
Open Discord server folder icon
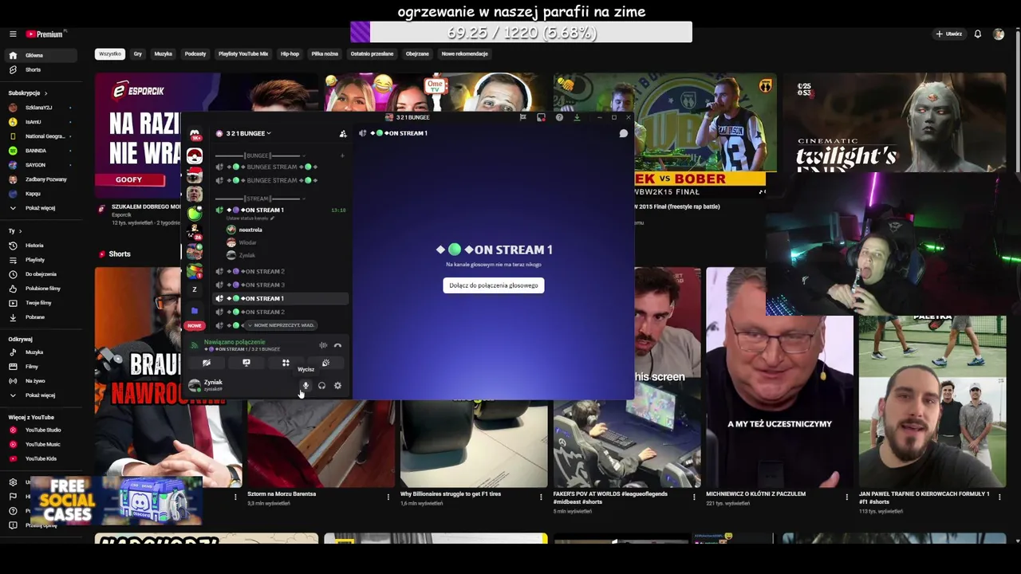pyautogui.click(x=195, y=310)
